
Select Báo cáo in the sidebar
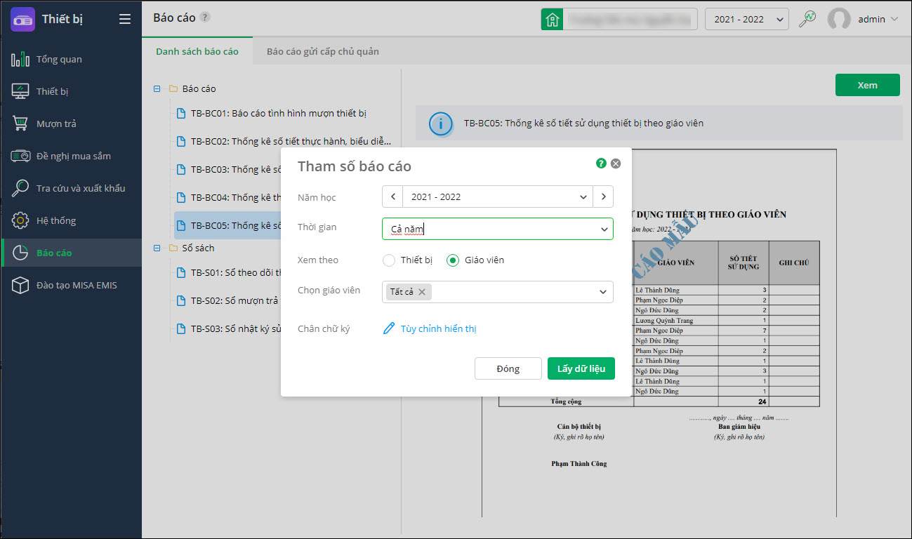coord(71,253)
